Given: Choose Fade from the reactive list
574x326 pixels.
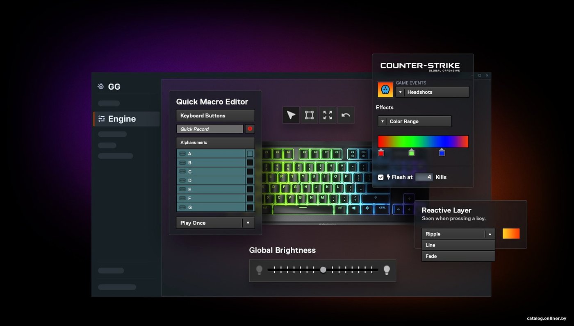Looking at the screenshot, I should coord(458,256).
